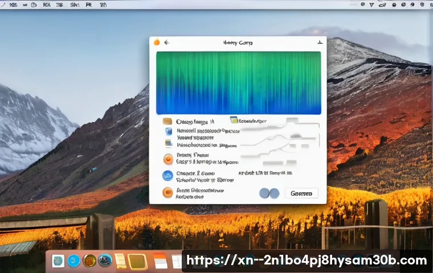Select the upper orange circle icon in the list
The height and width of the screenshot is (273, 433).
tap(168, 159)
